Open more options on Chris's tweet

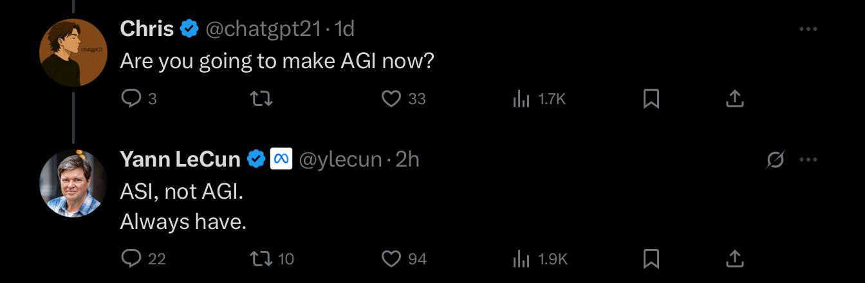coord(808,29)
